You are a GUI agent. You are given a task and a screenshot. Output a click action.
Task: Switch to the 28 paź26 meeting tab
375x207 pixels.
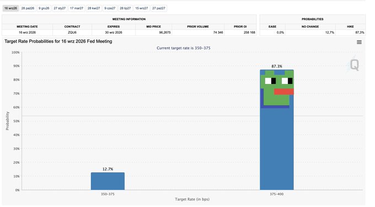28,8
